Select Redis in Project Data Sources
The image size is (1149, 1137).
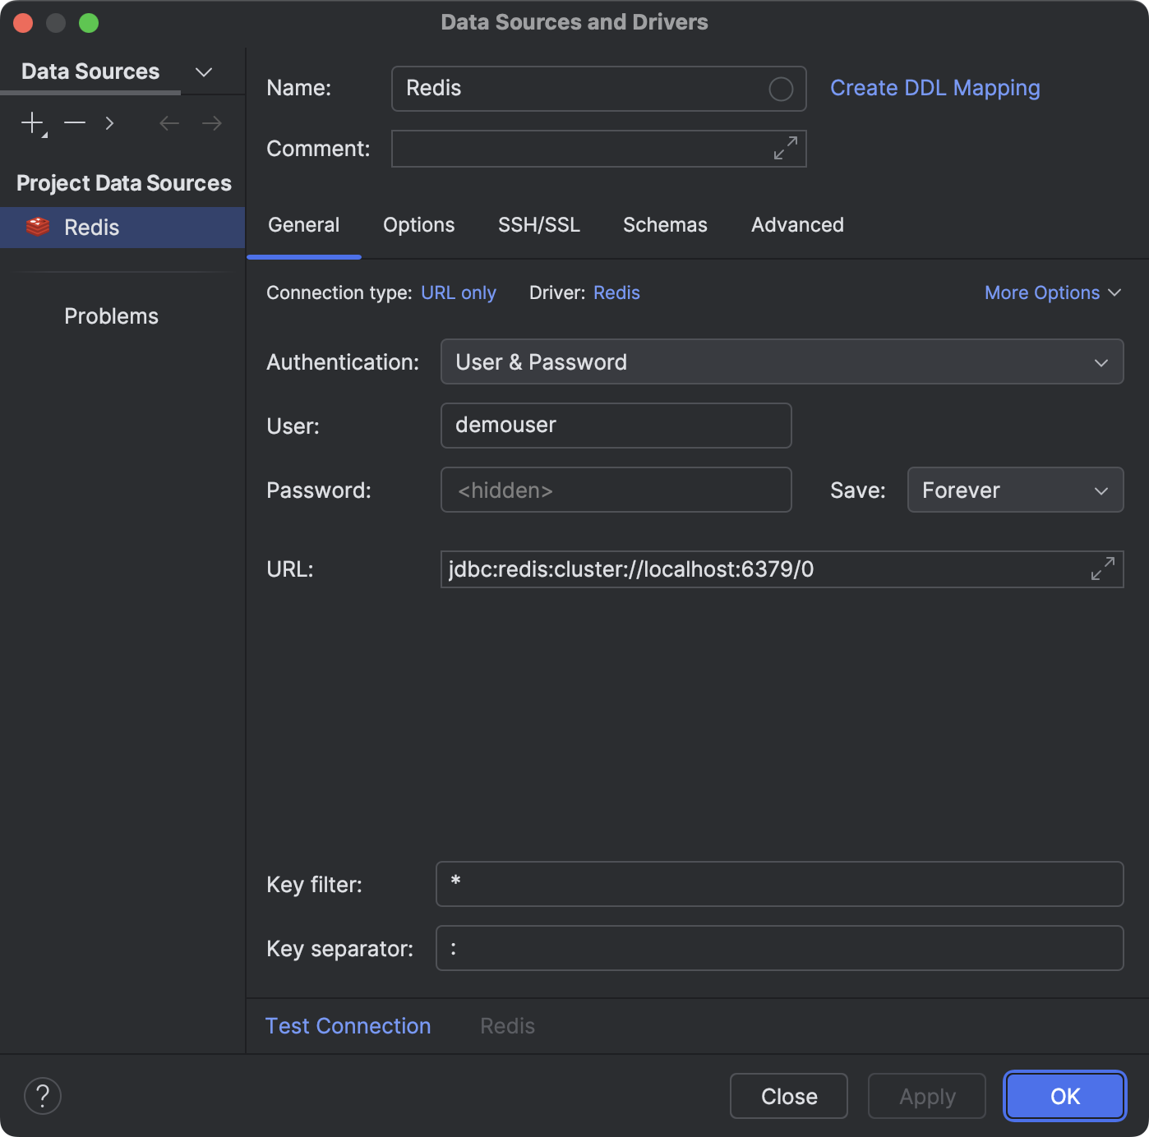click(92, 228)
